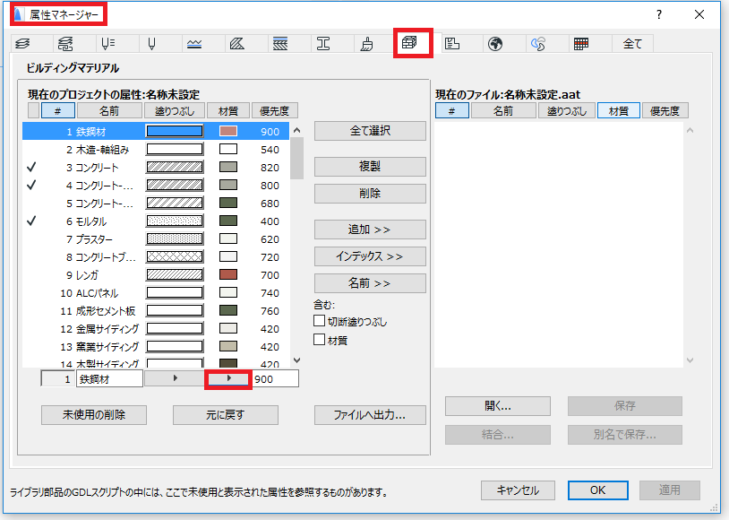Open the fill popup arrow below the list

tap(175, 378)
